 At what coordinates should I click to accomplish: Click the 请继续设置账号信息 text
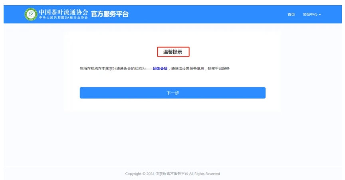click(186, 69)
